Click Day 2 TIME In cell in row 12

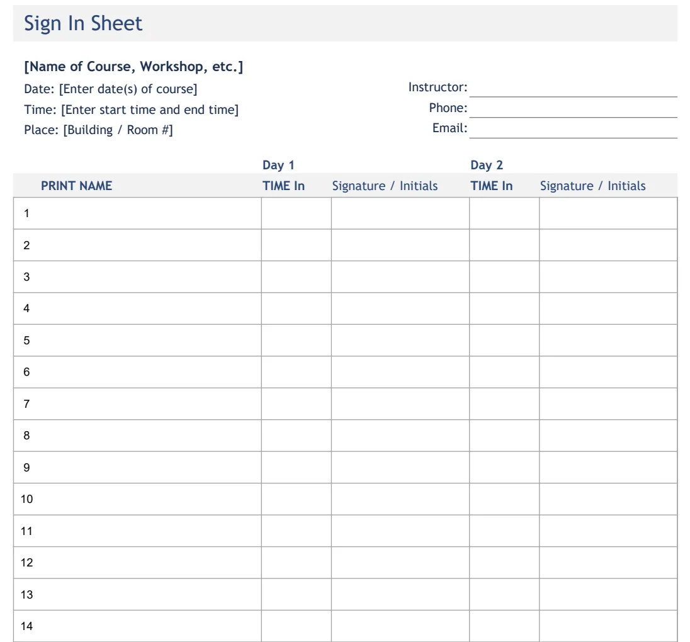pos(504,562)
